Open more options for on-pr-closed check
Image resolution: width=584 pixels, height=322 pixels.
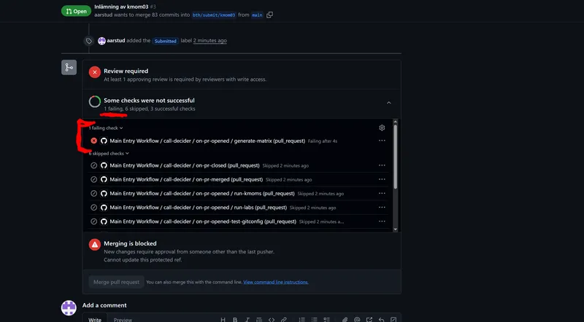pyautogui.click(x=382, y=165)
